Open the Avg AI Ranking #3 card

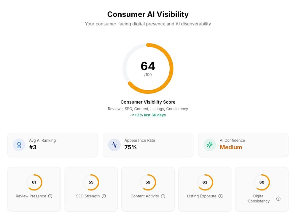[x=52, y=145]
